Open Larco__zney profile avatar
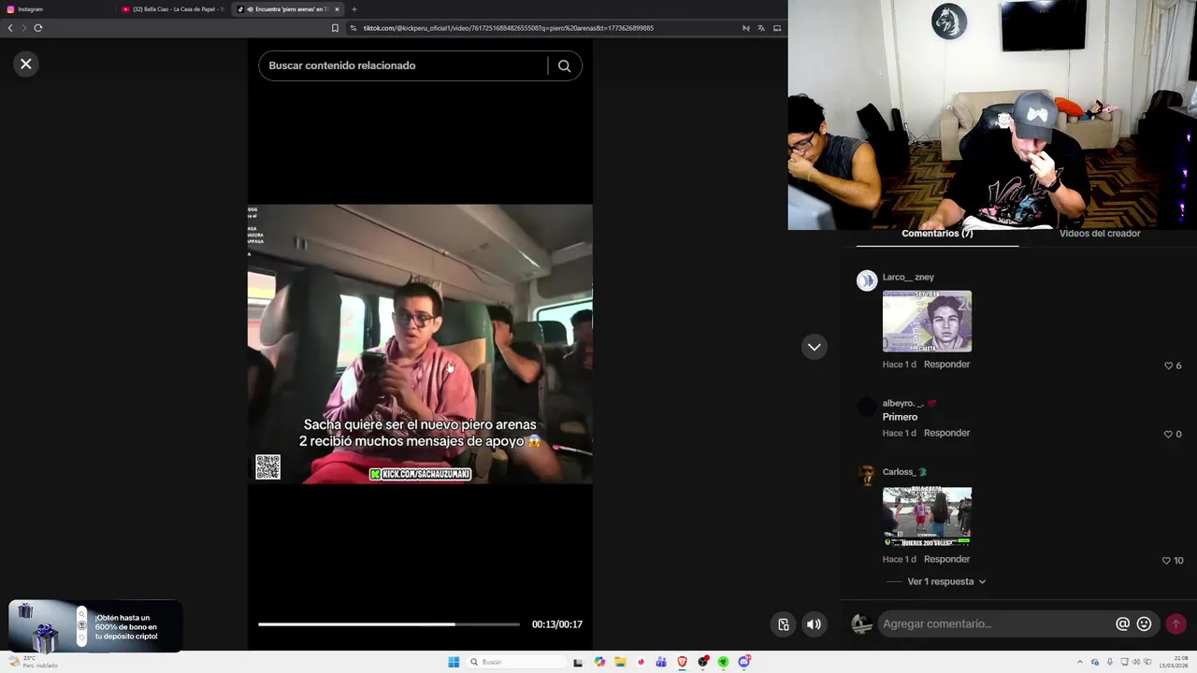This screenshot has height=673, width=1197. click(867, 280)
